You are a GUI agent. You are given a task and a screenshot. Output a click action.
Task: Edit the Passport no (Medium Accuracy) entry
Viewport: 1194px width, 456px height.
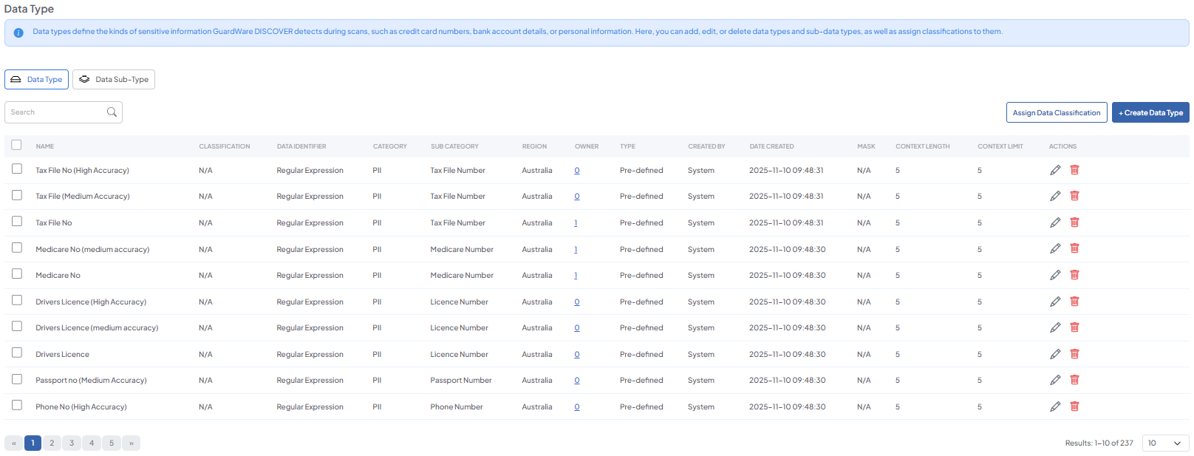coord(1054,380)
